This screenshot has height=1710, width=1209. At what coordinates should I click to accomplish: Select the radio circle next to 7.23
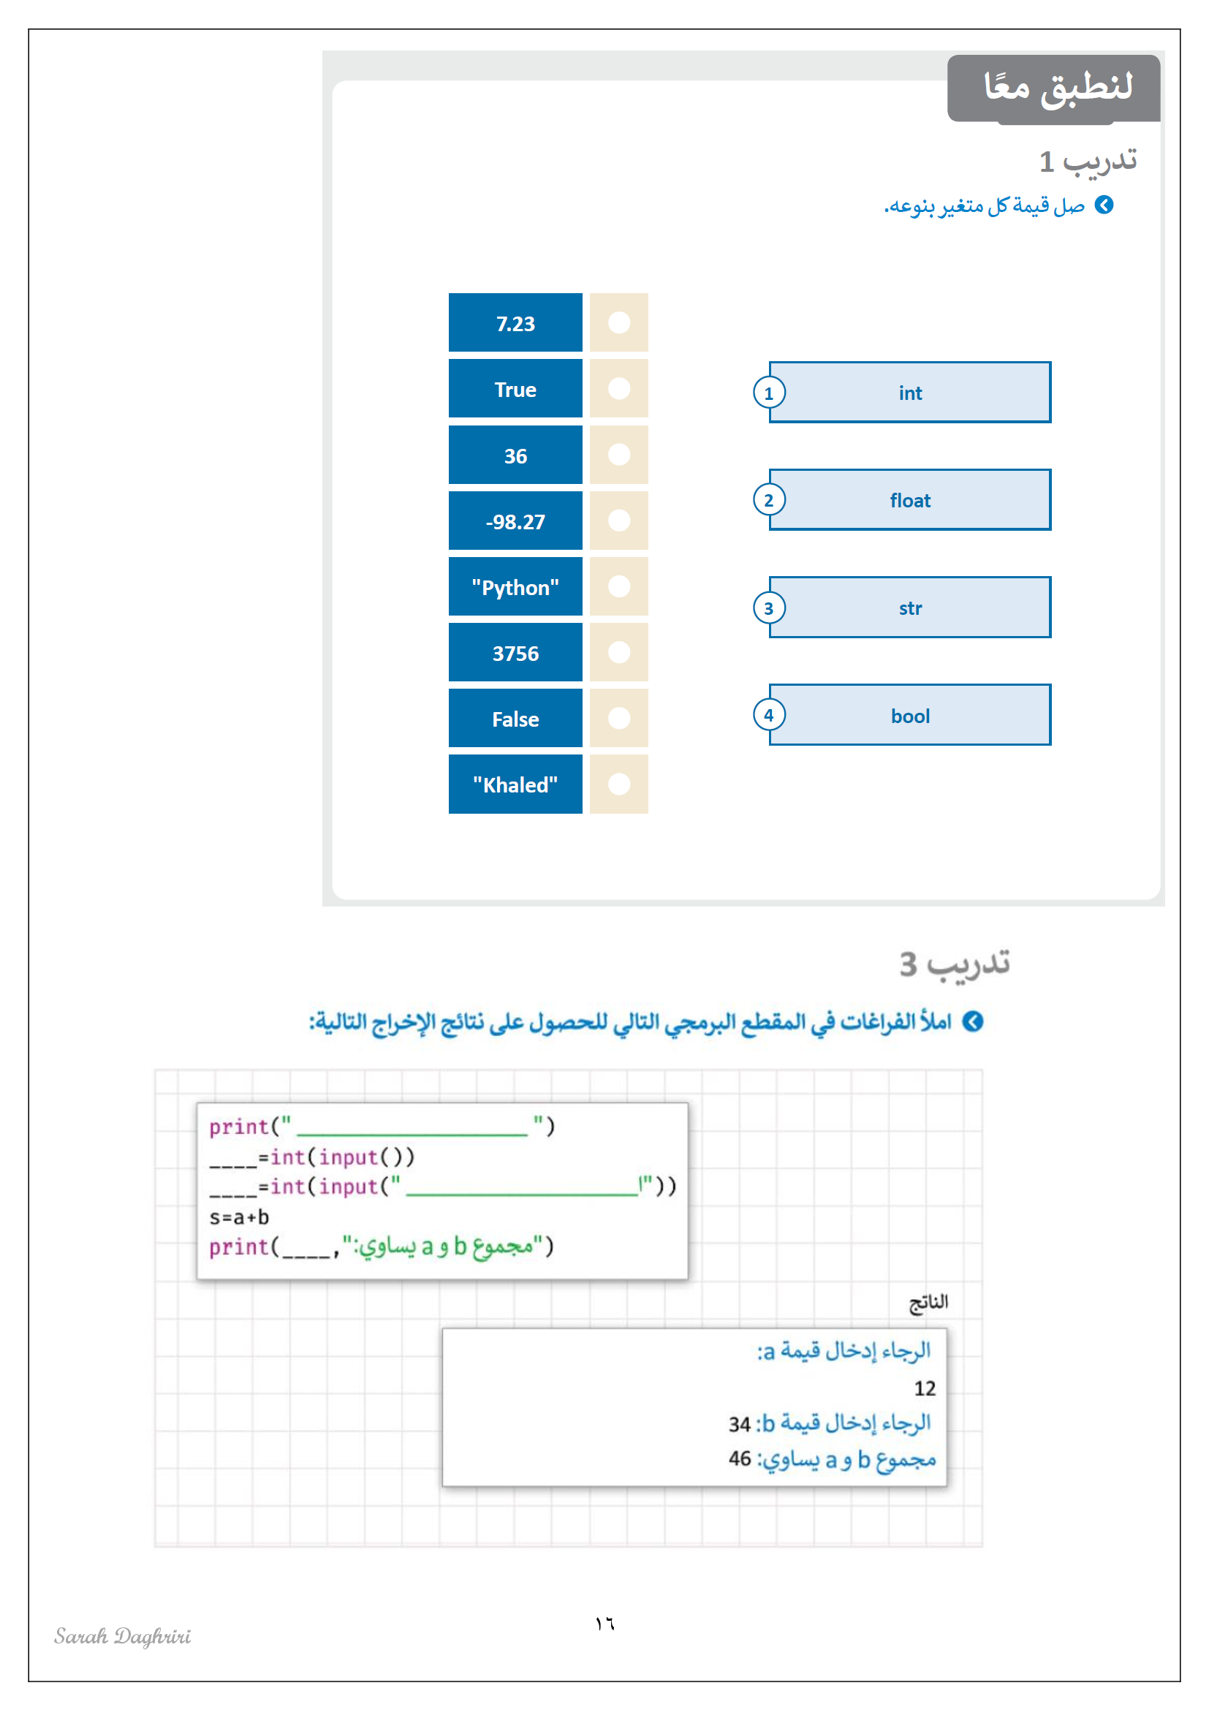(618, 322)
